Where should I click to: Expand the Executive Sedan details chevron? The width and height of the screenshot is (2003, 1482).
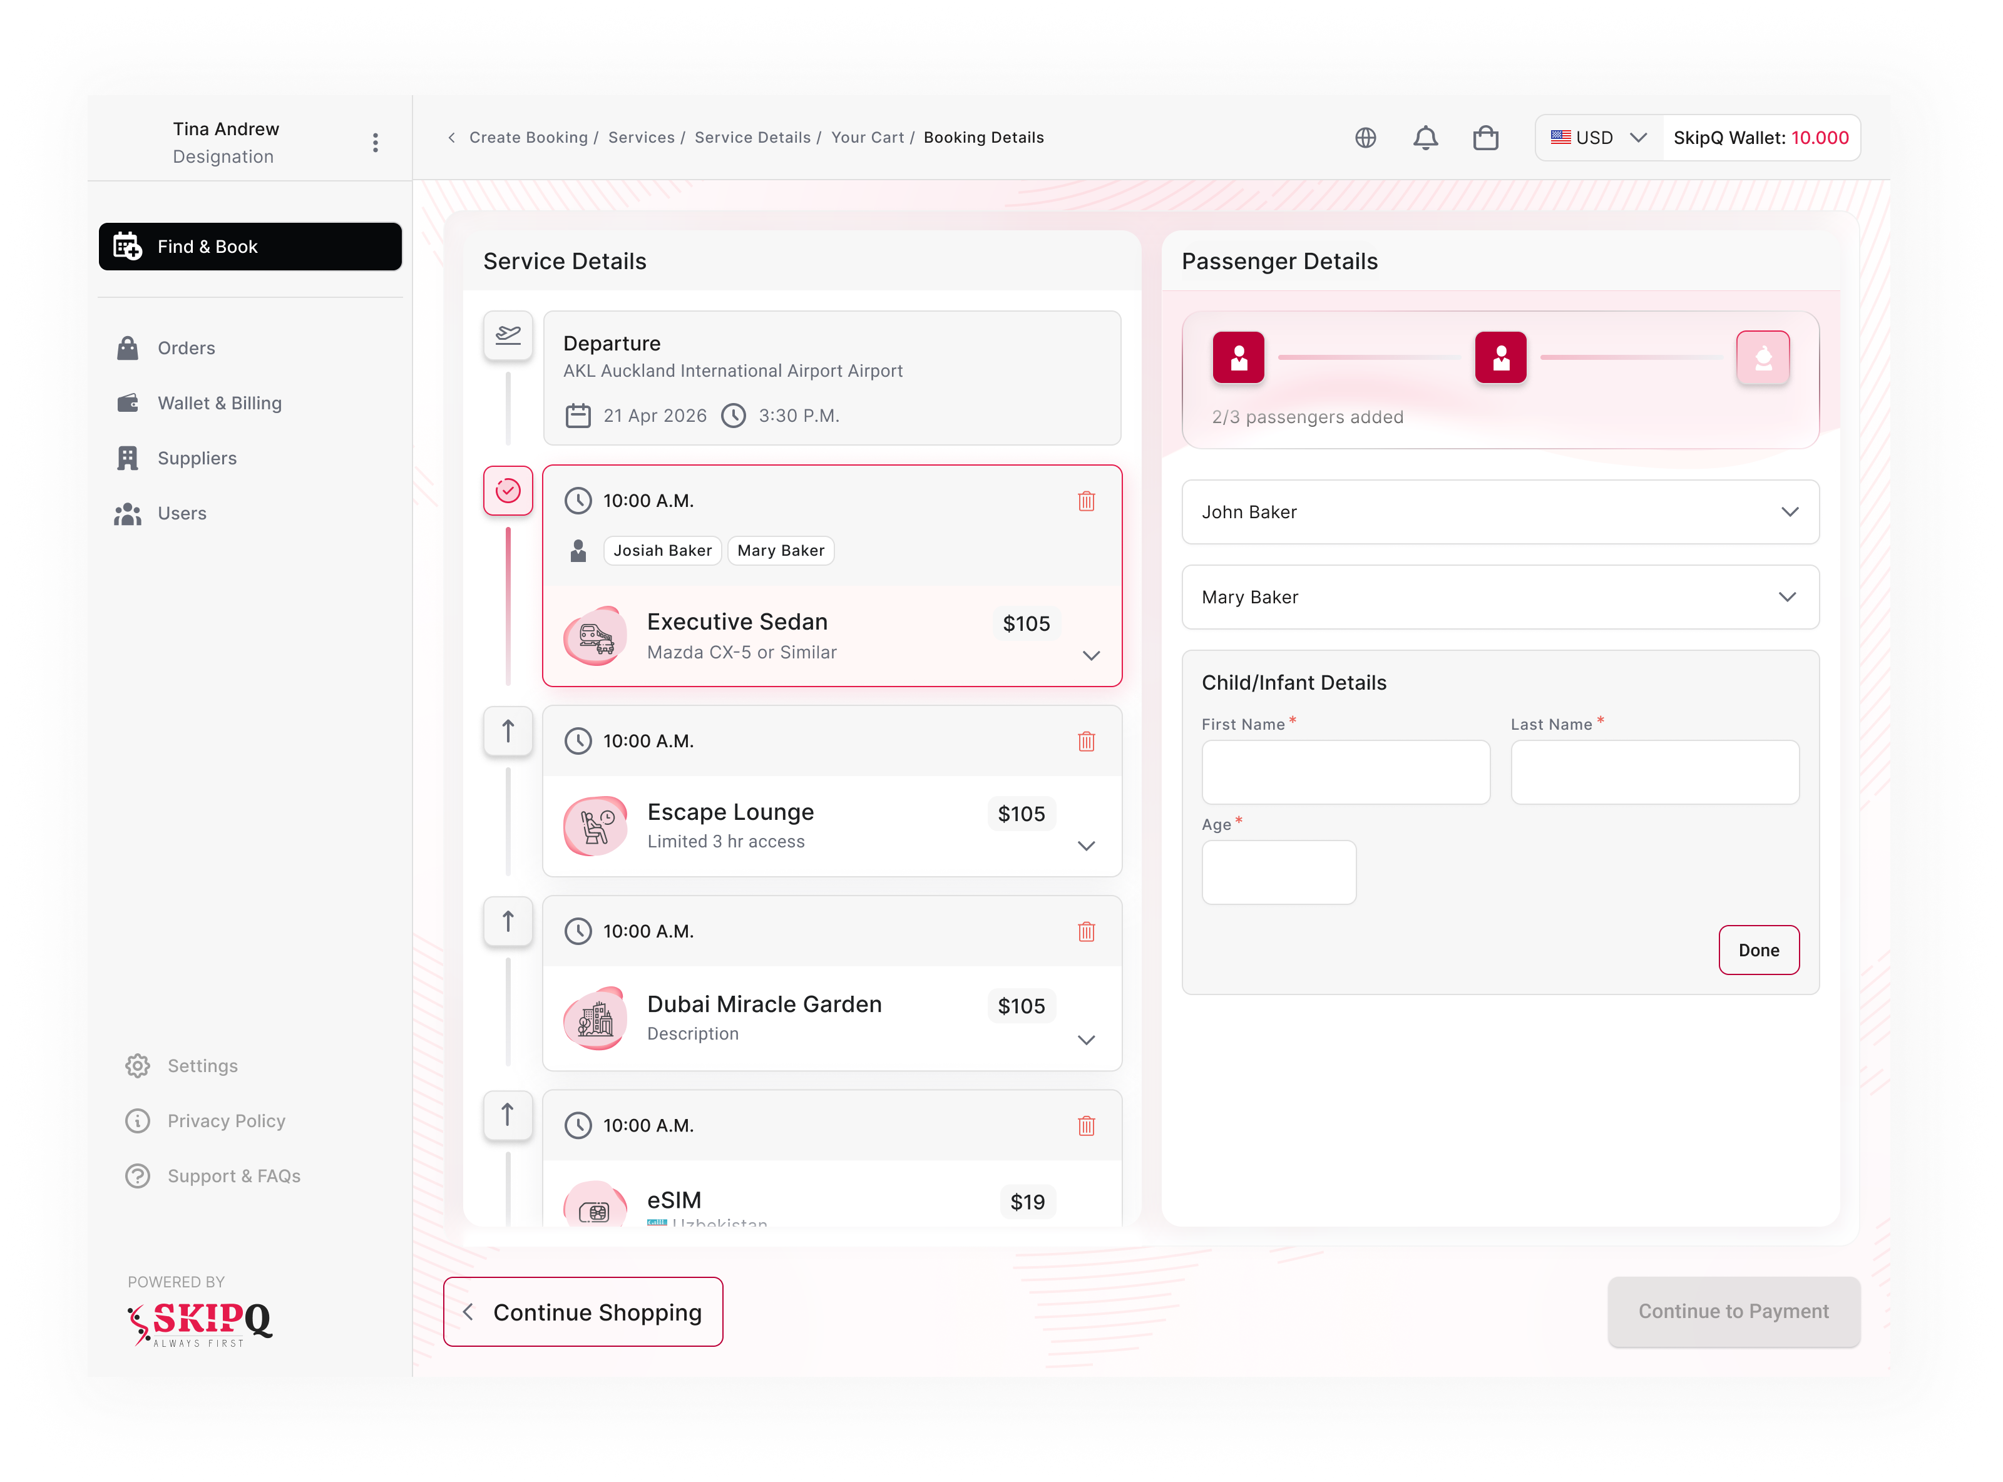point(1090,655)
